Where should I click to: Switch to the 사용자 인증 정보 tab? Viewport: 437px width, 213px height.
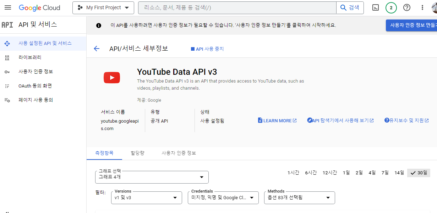click(179, 153)
